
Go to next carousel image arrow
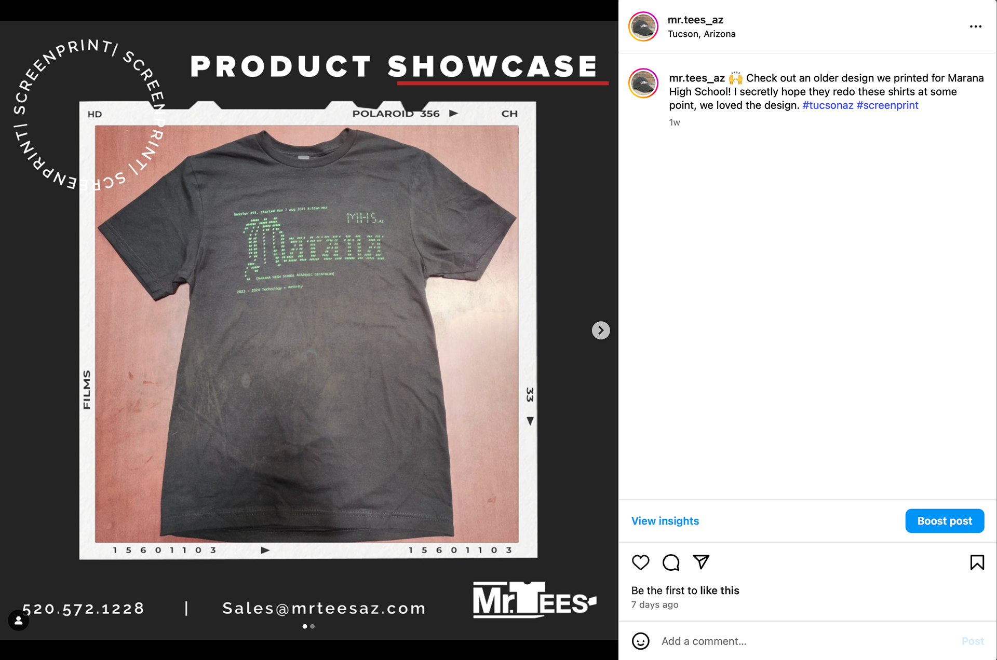[601, 331]
